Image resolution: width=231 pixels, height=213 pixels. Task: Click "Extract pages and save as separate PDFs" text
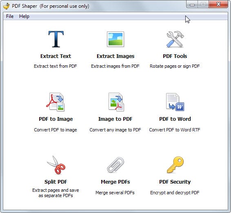click(56, 193)
